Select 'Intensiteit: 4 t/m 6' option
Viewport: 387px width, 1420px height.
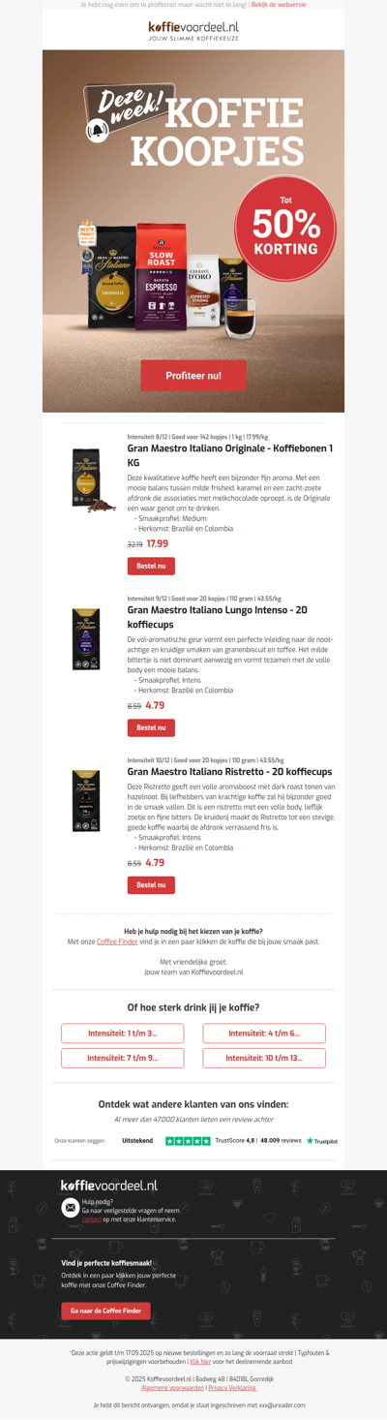[x=264, y=1034]
